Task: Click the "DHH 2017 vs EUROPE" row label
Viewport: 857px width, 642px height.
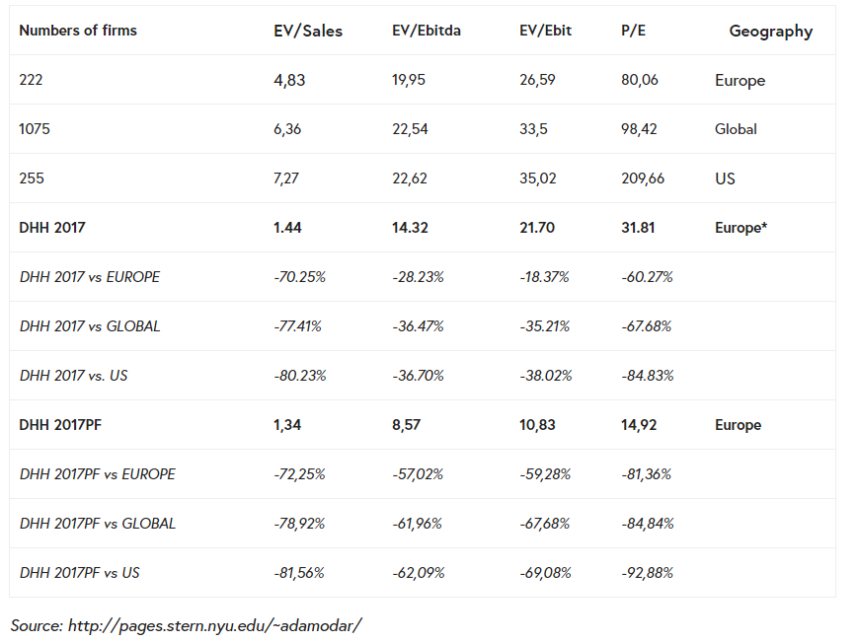Action: 90,277
